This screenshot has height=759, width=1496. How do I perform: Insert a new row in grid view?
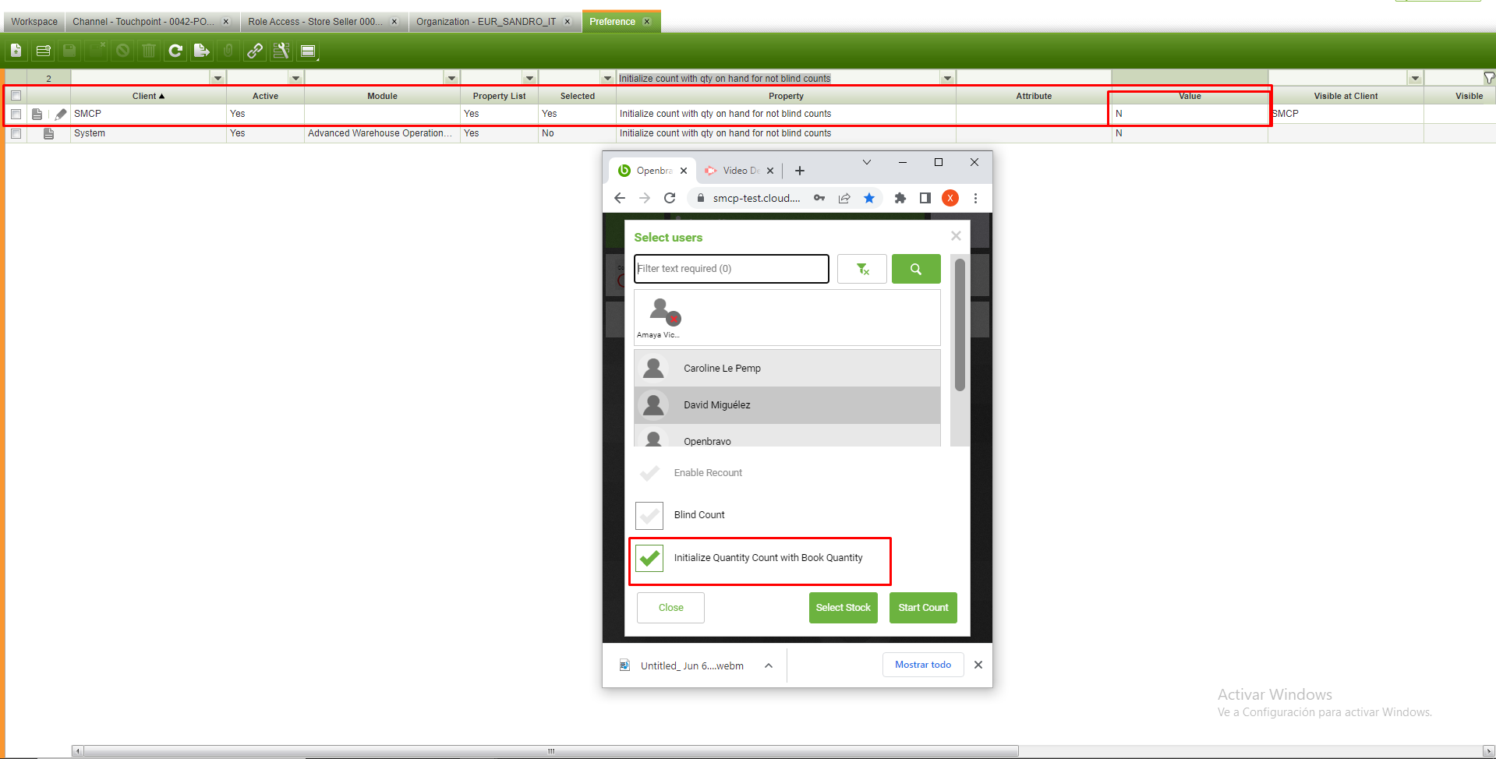pos(43,51)
